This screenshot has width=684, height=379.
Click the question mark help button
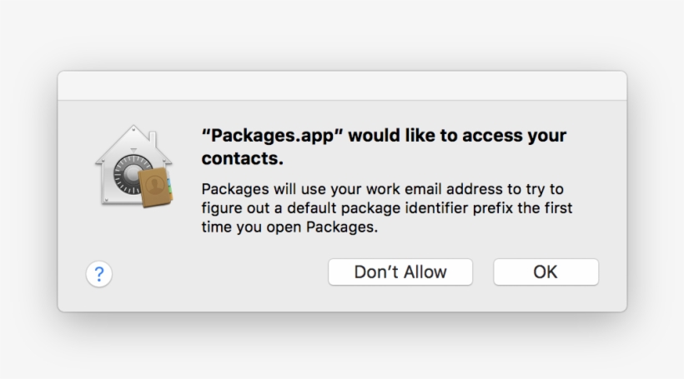(x=99, y=272)
